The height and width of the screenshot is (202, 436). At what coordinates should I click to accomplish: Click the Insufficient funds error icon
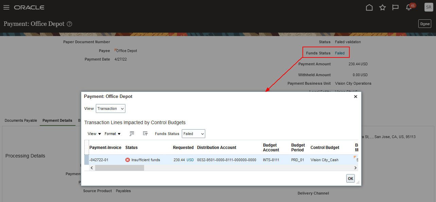[x=128, y=160]
